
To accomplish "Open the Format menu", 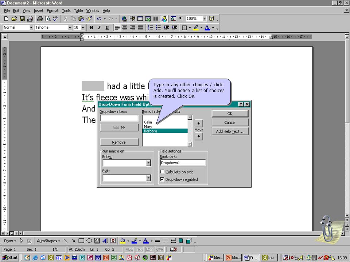I will pyautogui.click(x=52, y=11).
